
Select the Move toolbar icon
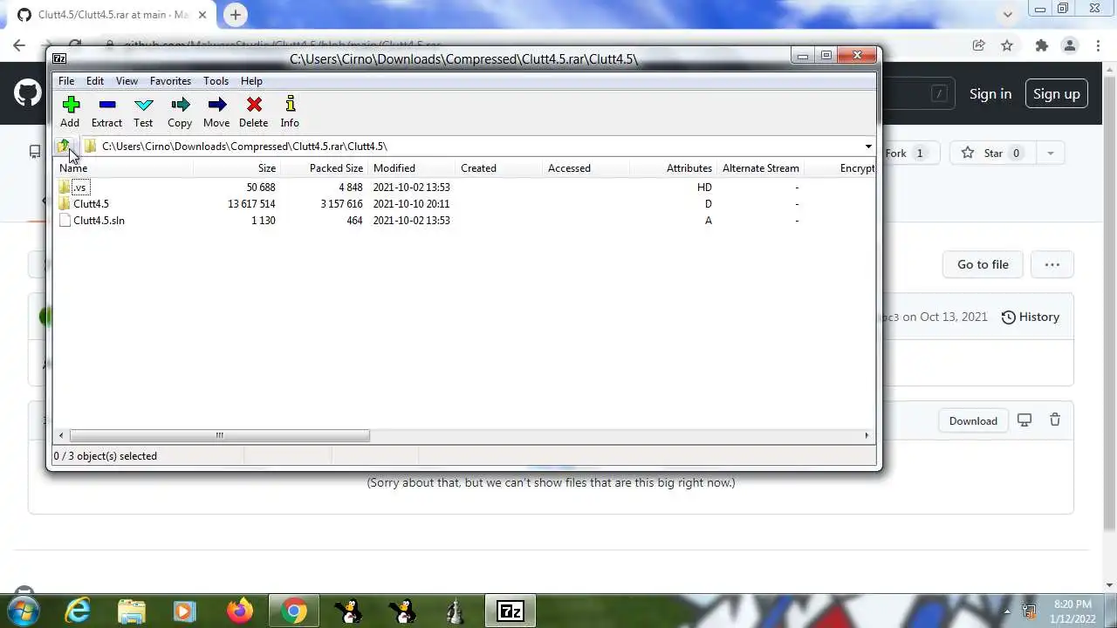click(217, 105)
